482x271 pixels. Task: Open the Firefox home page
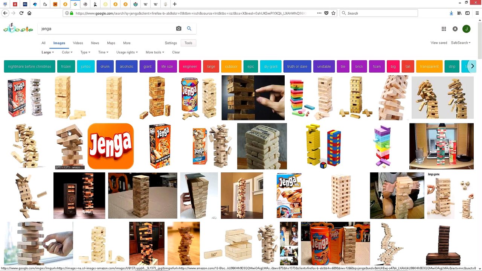coord(29,13)
